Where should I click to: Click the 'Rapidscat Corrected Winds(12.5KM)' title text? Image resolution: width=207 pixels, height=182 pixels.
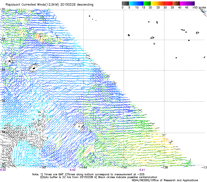pyautogui.click(x=32, y=5)
